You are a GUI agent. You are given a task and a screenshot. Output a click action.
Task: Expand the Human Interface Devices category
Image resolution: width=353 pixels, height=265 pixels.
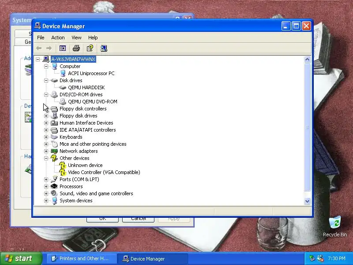tap(46, 123)
